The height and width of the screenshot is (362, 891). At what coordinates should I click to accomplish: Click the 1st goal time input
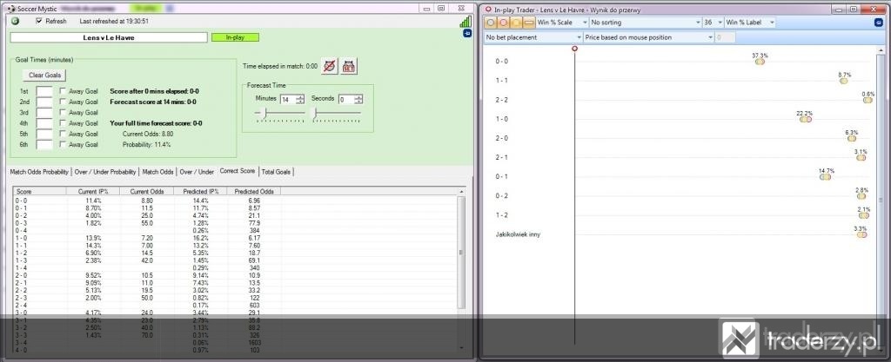click(x=44, y=91)
